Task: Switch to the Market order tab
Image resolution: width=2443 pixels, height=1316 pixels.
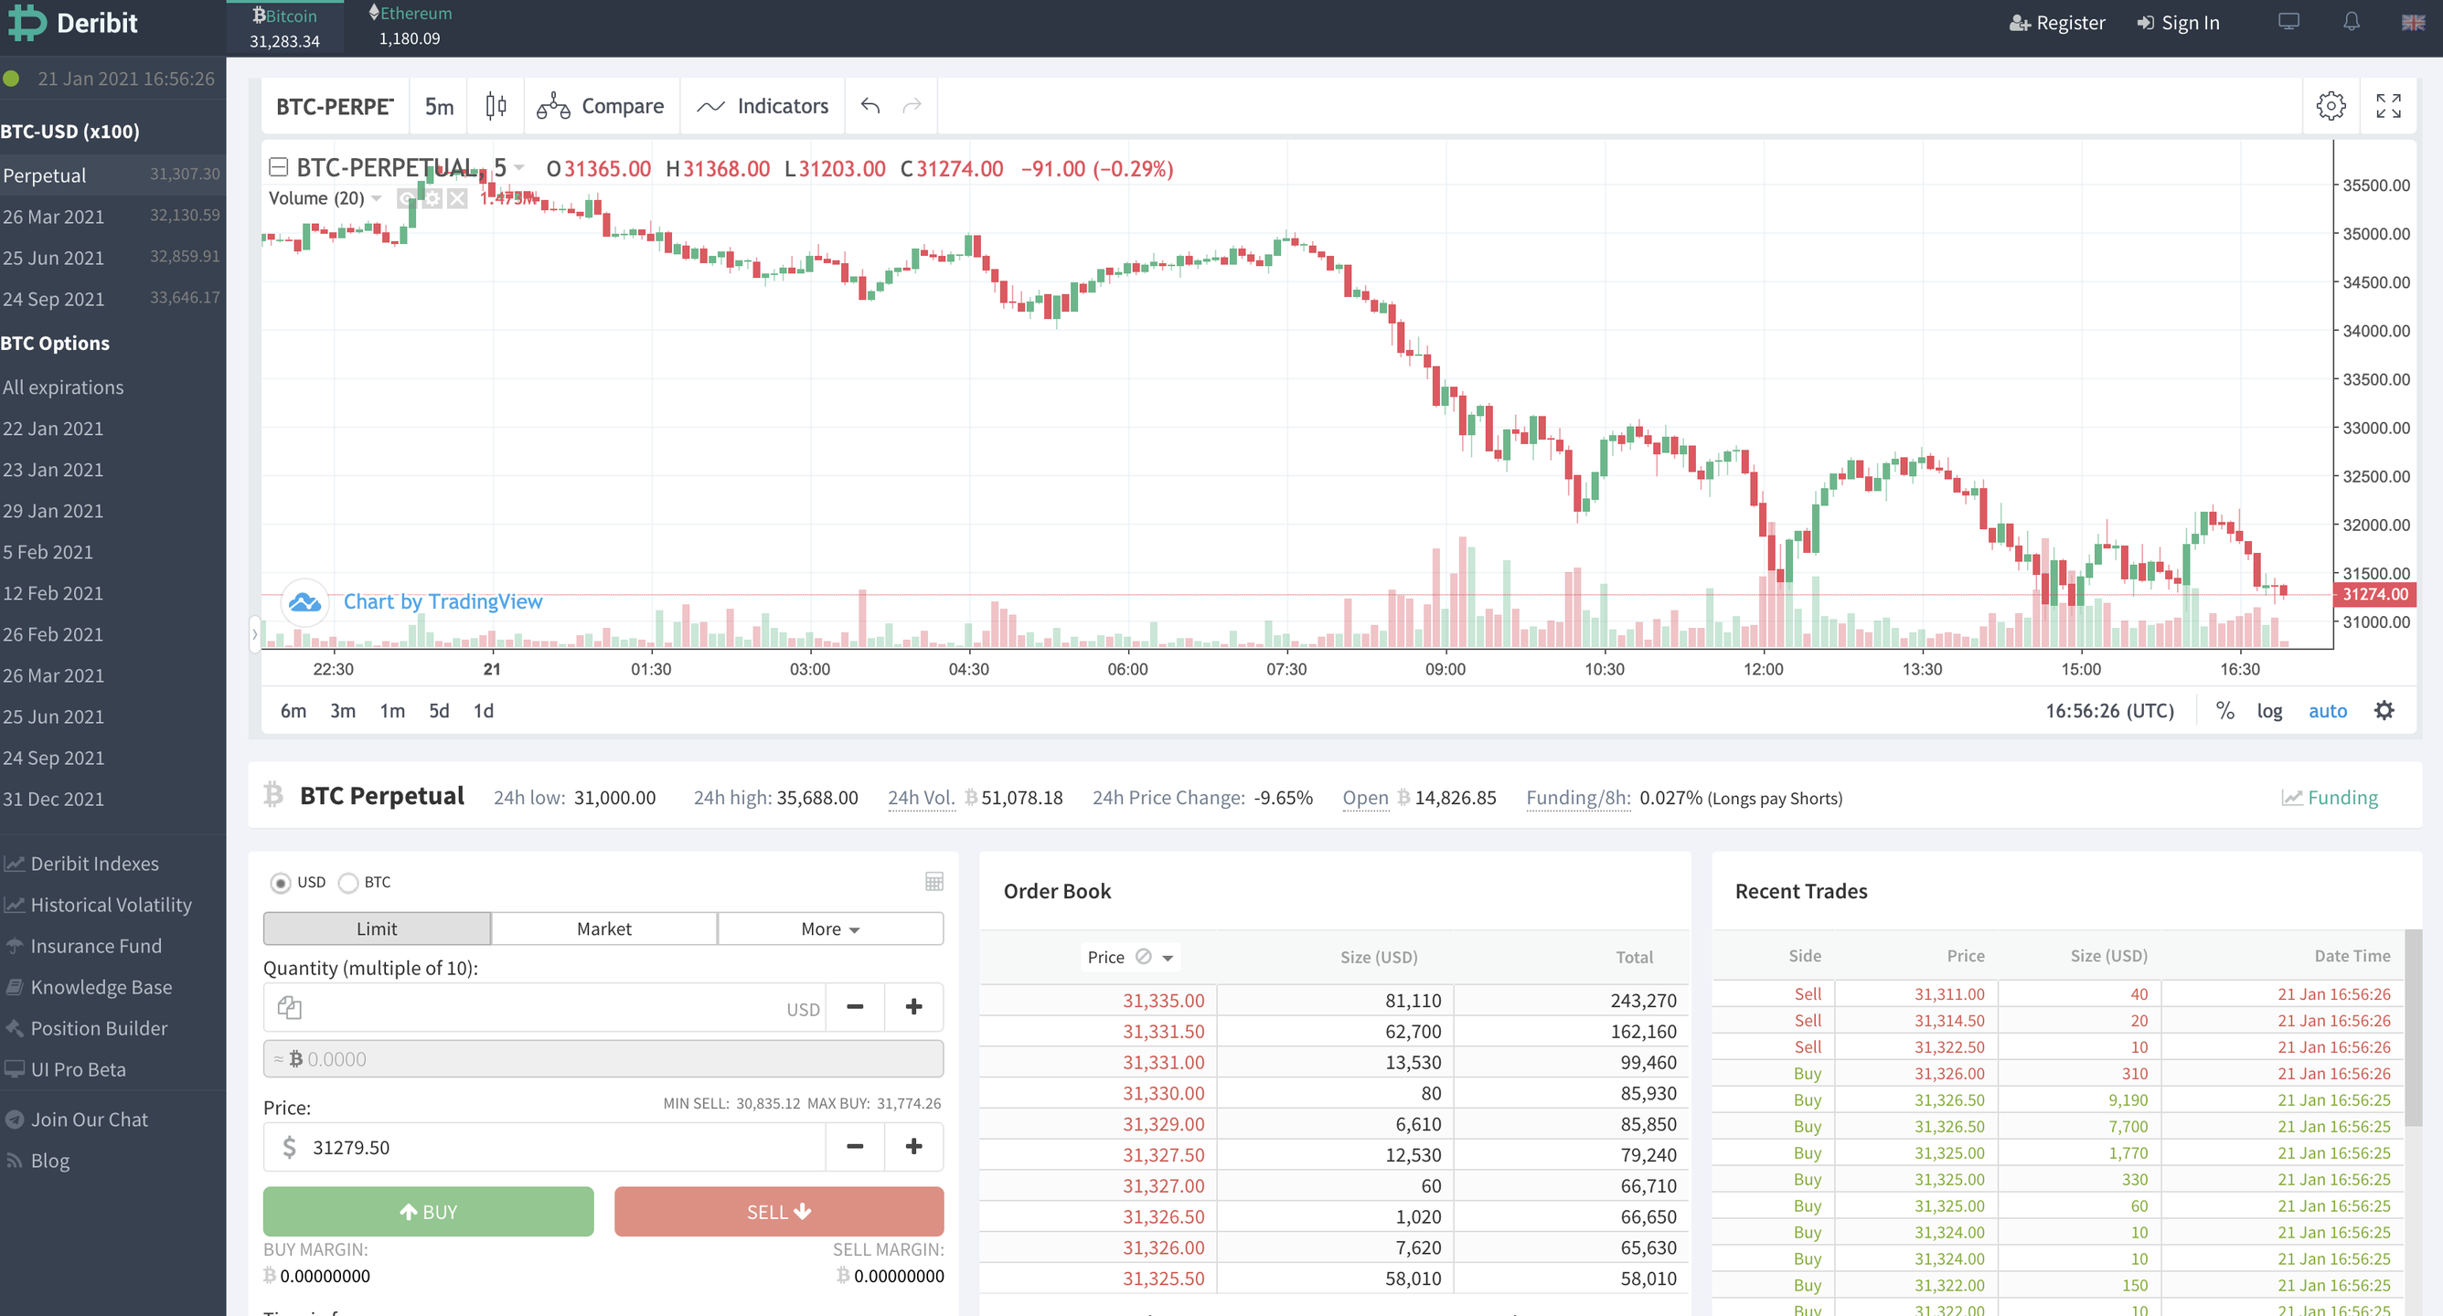Action: tap(603, 929)
